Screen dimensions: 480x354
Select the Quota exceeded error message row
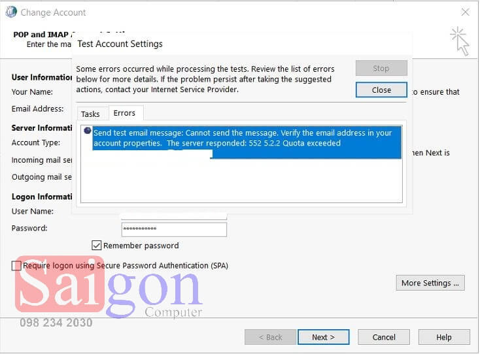pos(247,143)
